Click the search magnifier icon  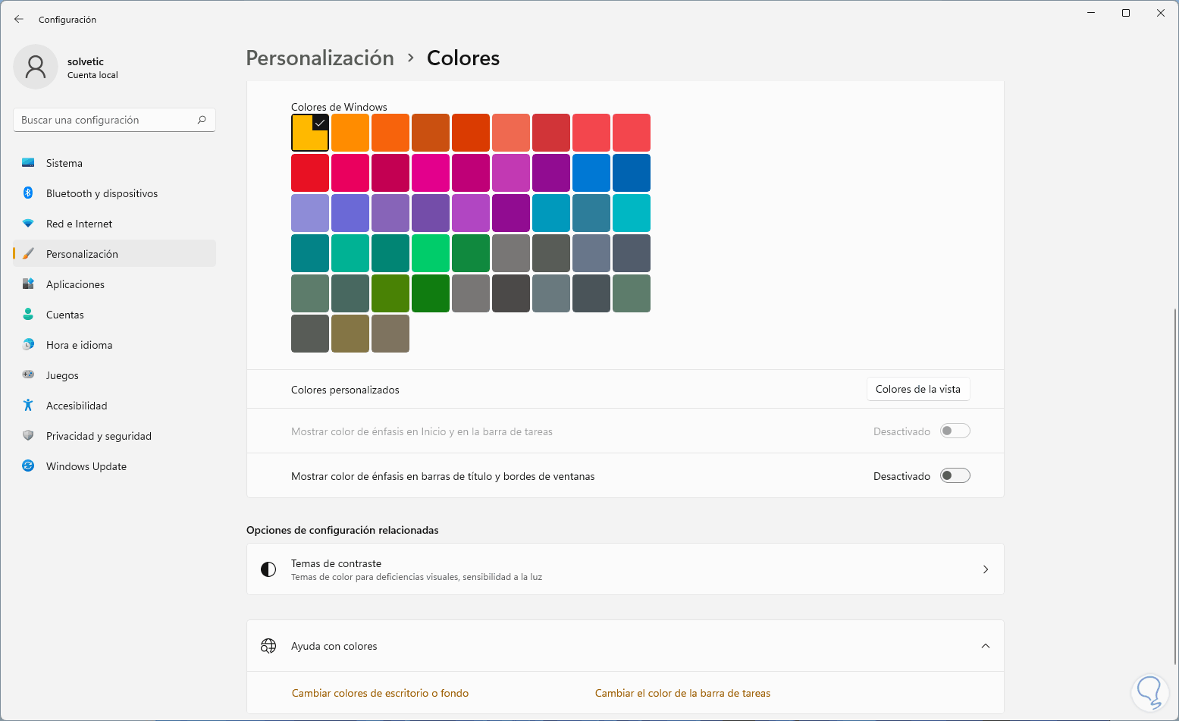(x=202, y=120)
